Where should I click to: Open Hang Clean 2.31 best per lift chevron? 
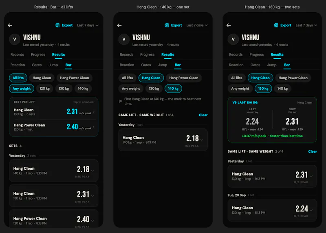94,112
